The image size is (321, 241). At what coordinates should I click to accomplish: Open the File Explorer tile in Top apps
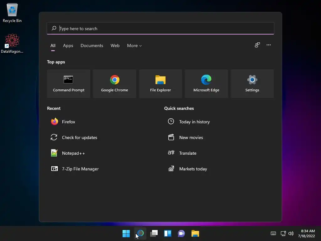160,84
